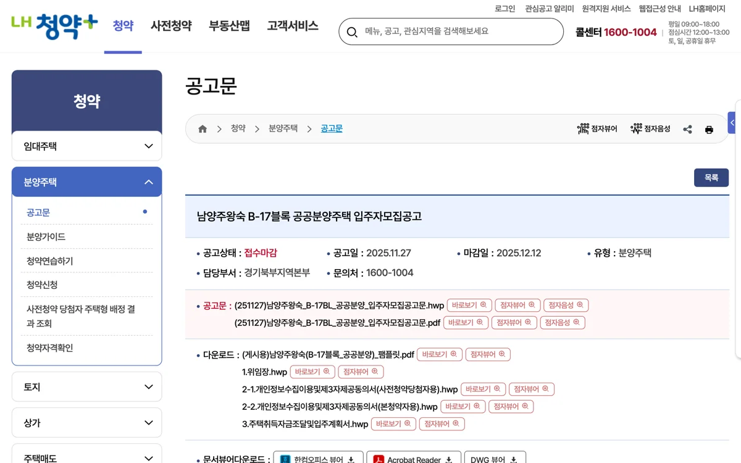Download 한컴오피스 뷰어
Image resolution: width=741 pixels, height=463 pixels.
[x=318, y=459]
